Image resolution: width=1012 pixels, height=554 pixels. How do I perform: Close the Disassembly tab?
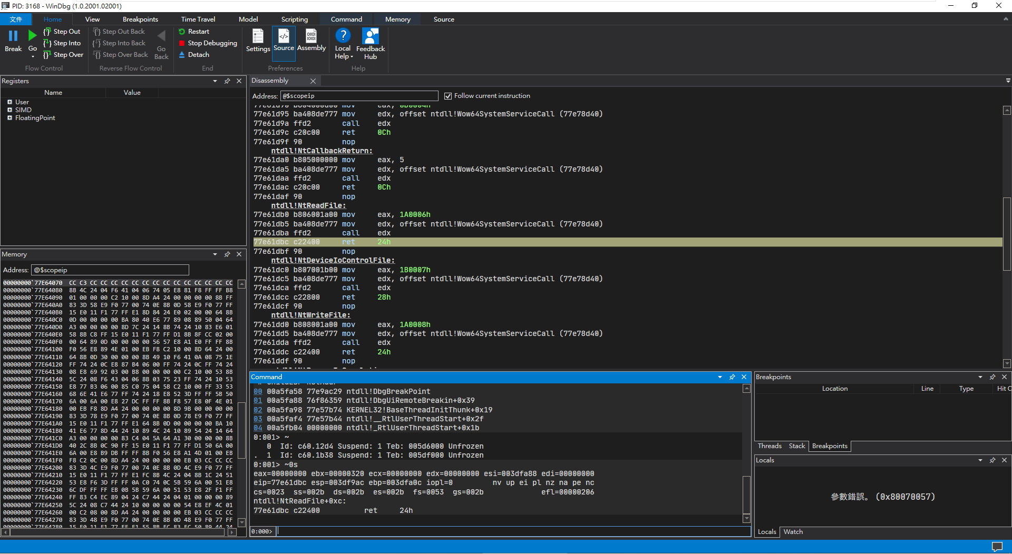tap(313, 81)
